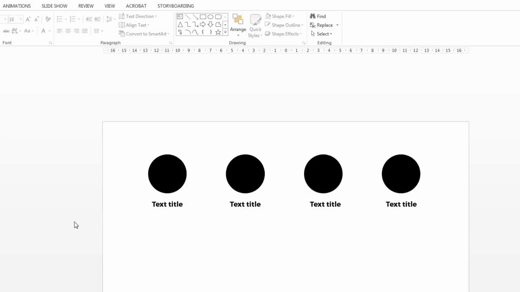Open Quick Styles gallery
The width and height of the screenshot is (520, 292).
coord(255,26)
